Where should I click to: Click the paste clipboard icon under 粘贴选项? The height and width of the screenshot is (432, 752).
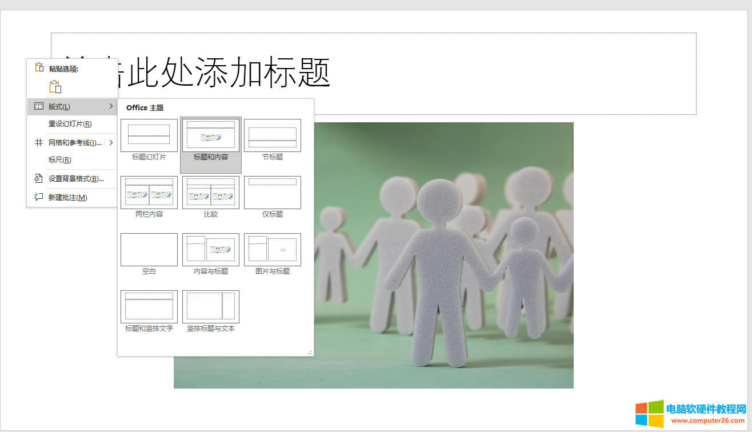(x=55, y=87)
